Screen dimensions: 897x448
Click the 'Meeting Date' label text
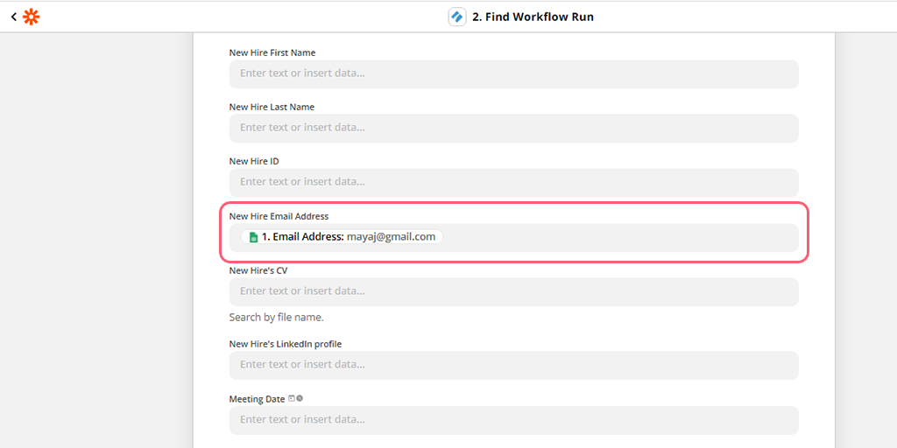(x=257, y=399)
